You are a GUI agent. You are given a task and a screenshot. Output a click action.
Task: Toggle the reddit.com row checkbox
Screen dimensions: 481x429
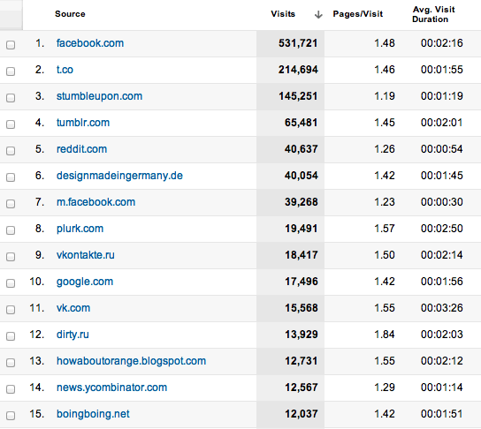(11, 151)
